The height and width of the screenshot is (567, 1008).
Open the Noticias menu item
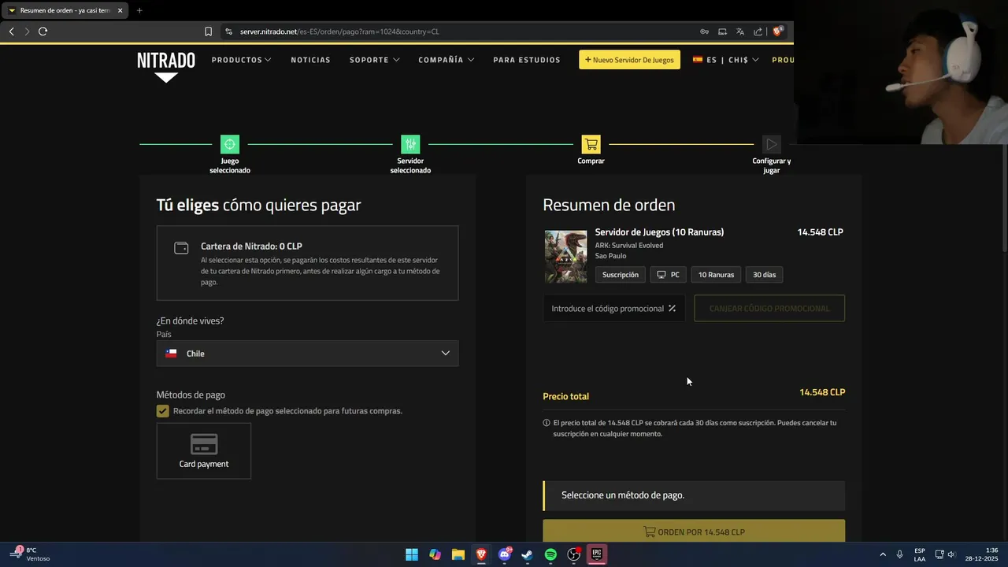point(310,60)
